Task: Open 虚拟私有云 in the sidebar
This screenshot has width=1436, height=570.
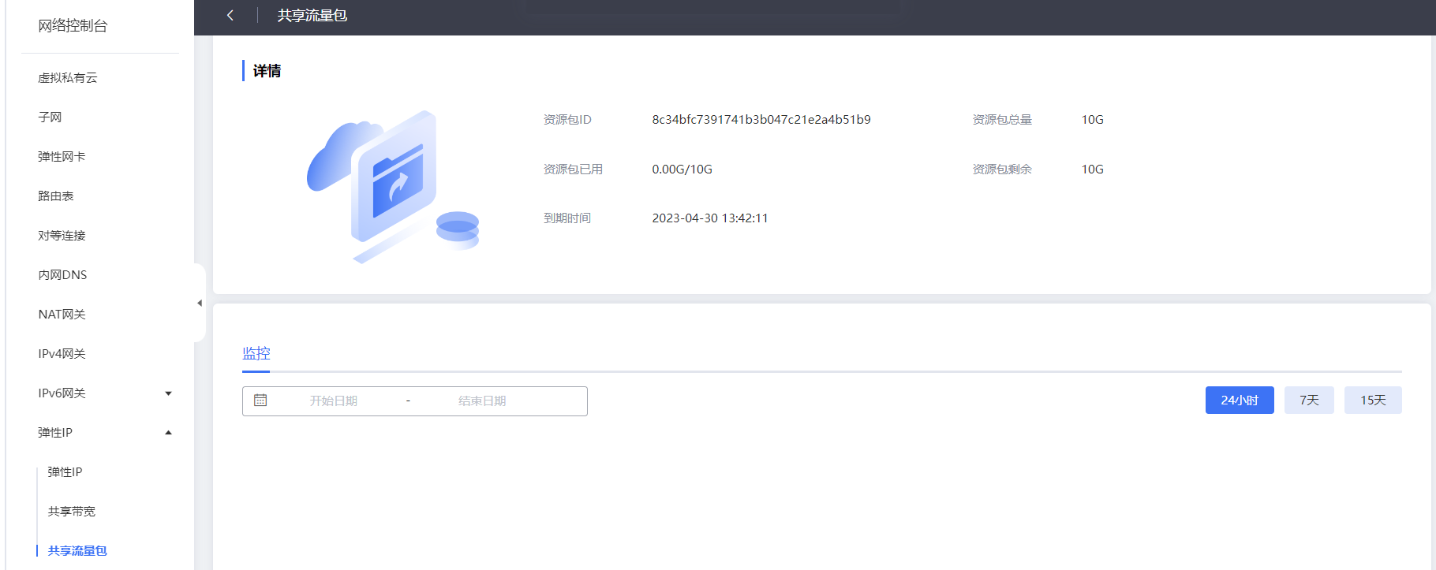Action: click(x=68, y=78)
